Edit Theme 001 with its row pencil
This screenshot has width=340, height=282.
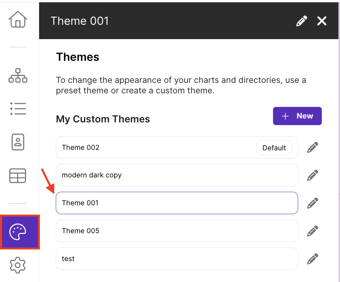(313, 203)
